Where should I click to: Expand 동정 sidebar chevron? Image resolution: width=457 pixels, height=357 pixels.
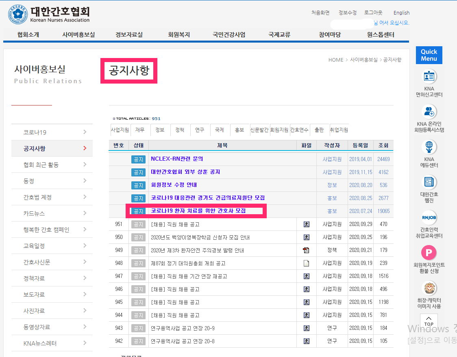85,181
